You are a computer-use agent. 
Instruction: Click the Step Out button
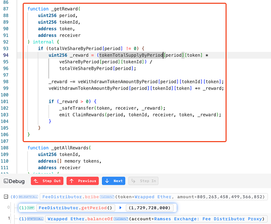point(47,181)
